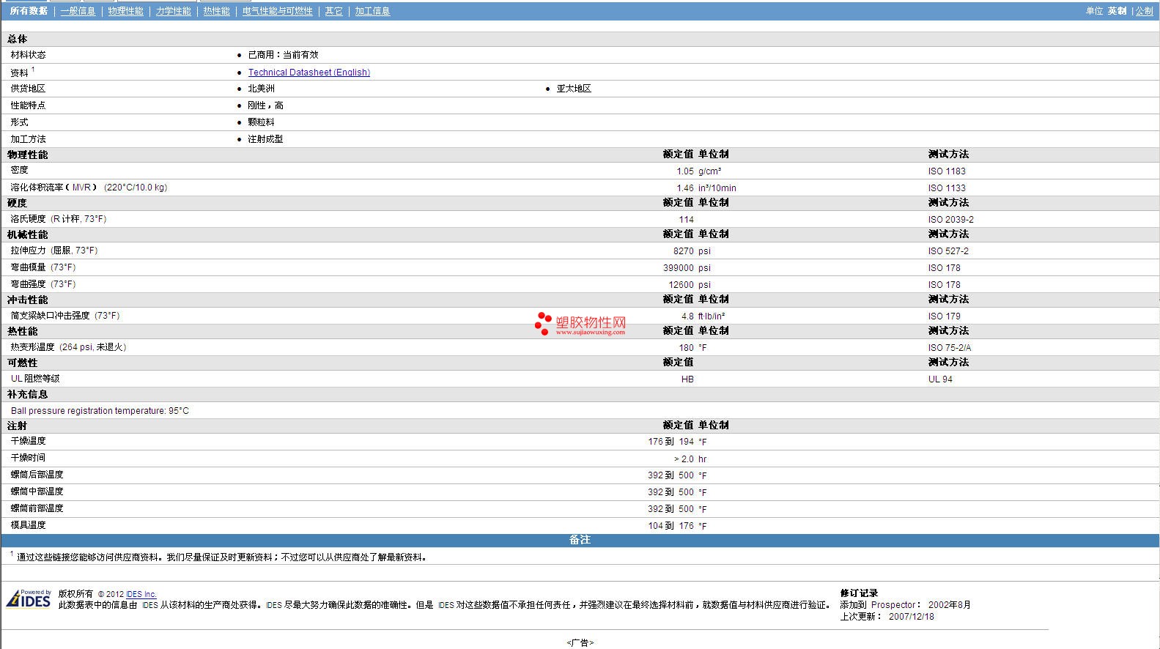The image size is (1160, 649).
Task: Click the MVR value 1.46
Action: click(684, 188)
